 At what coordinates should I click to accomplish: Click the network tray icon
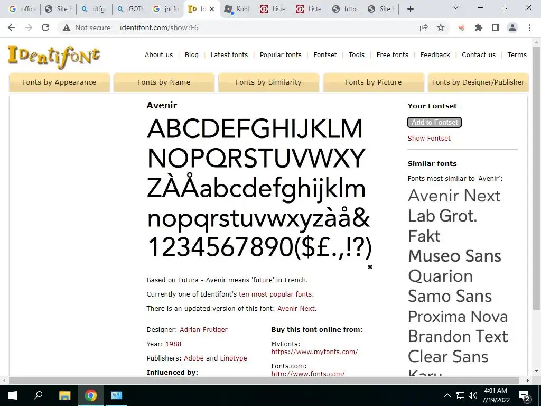[x=460, y=395]
